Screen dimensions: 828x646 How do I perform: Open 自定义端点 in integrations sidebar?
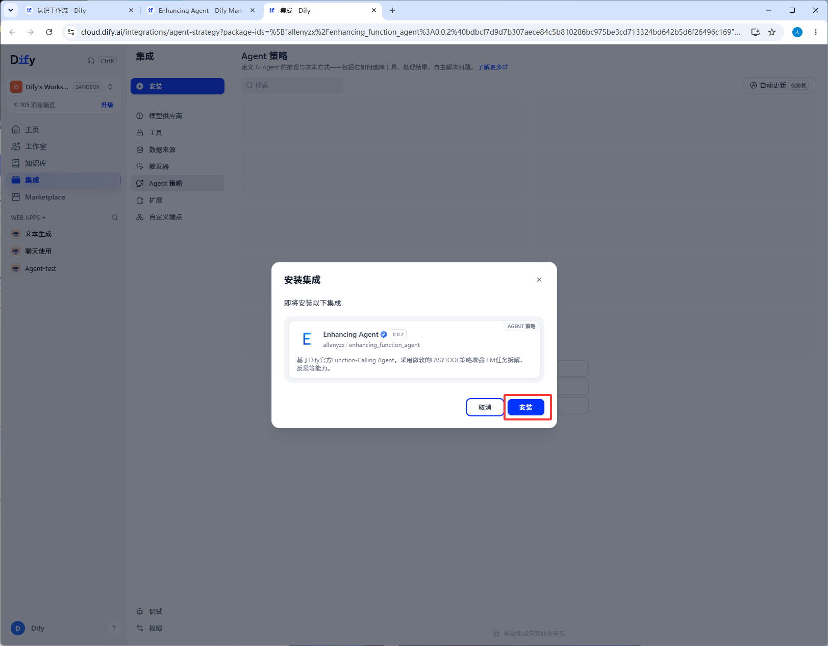[x=178, y=217]
